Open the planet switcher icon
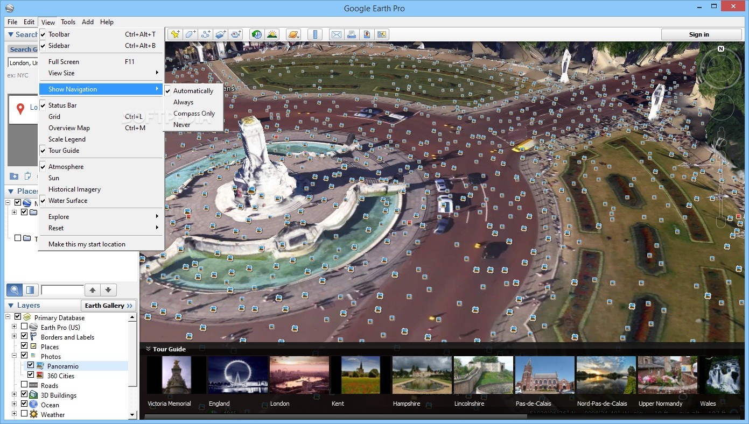749x424 pixels. point(293,34)
